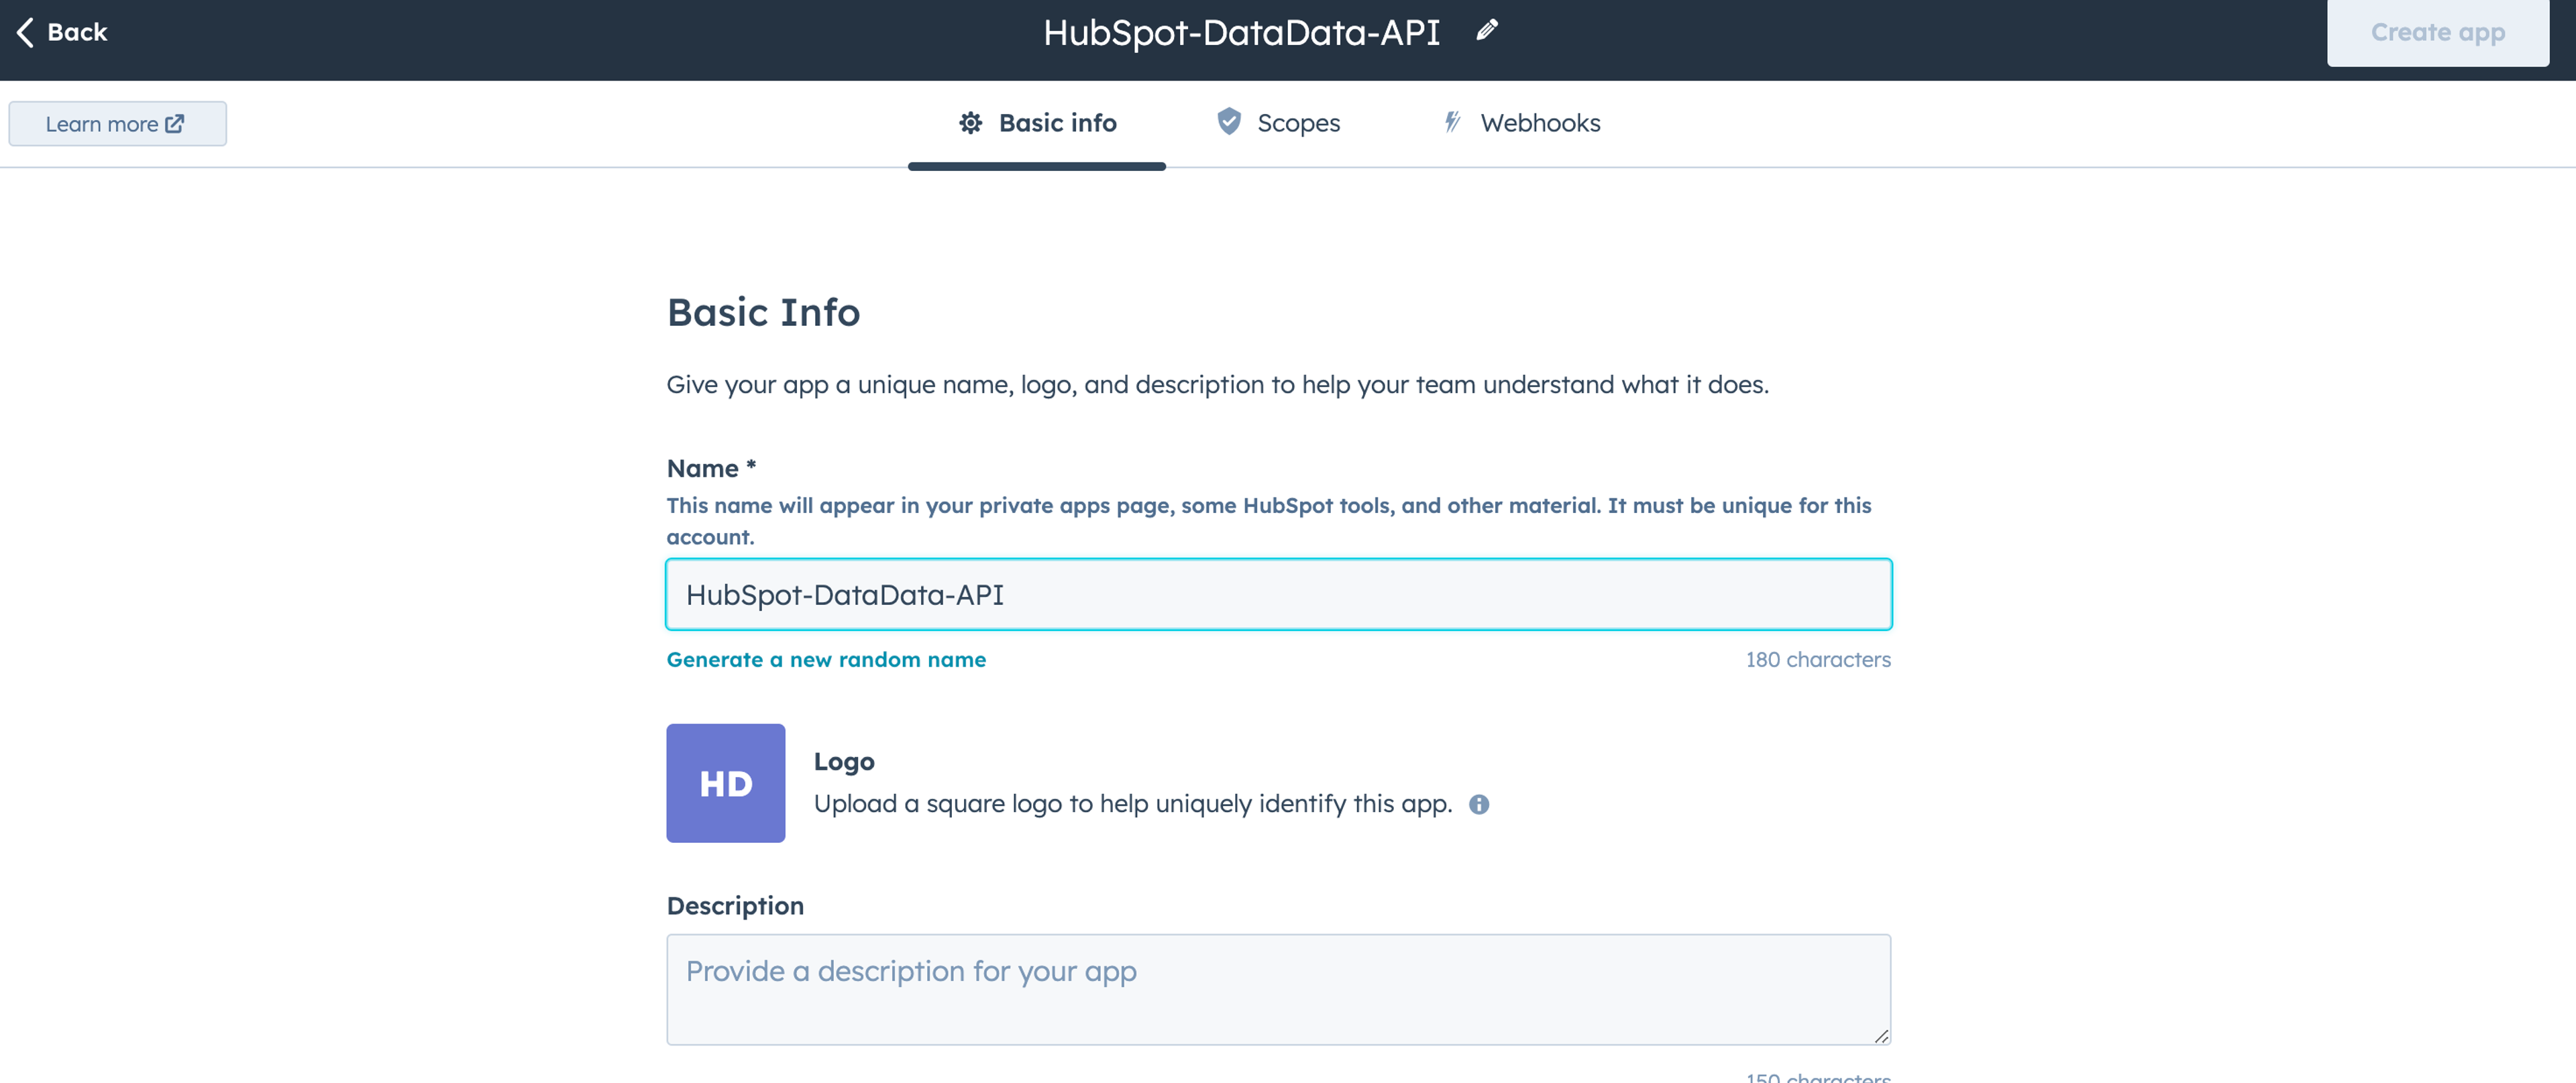Click Generate a new random name link
2576x1083 pixels.
click(x=826, y=660)
